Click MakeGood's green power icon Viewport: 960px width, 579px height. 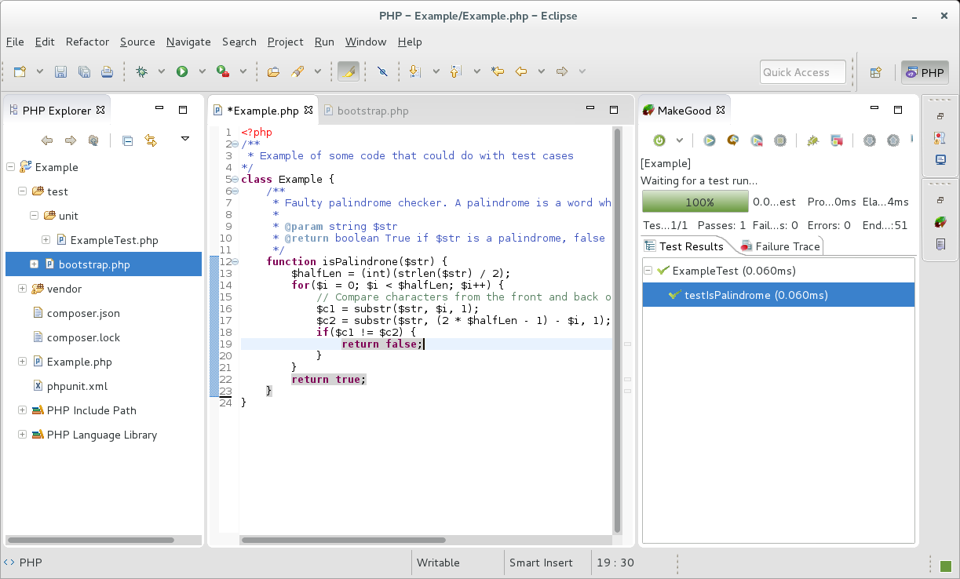659,140
